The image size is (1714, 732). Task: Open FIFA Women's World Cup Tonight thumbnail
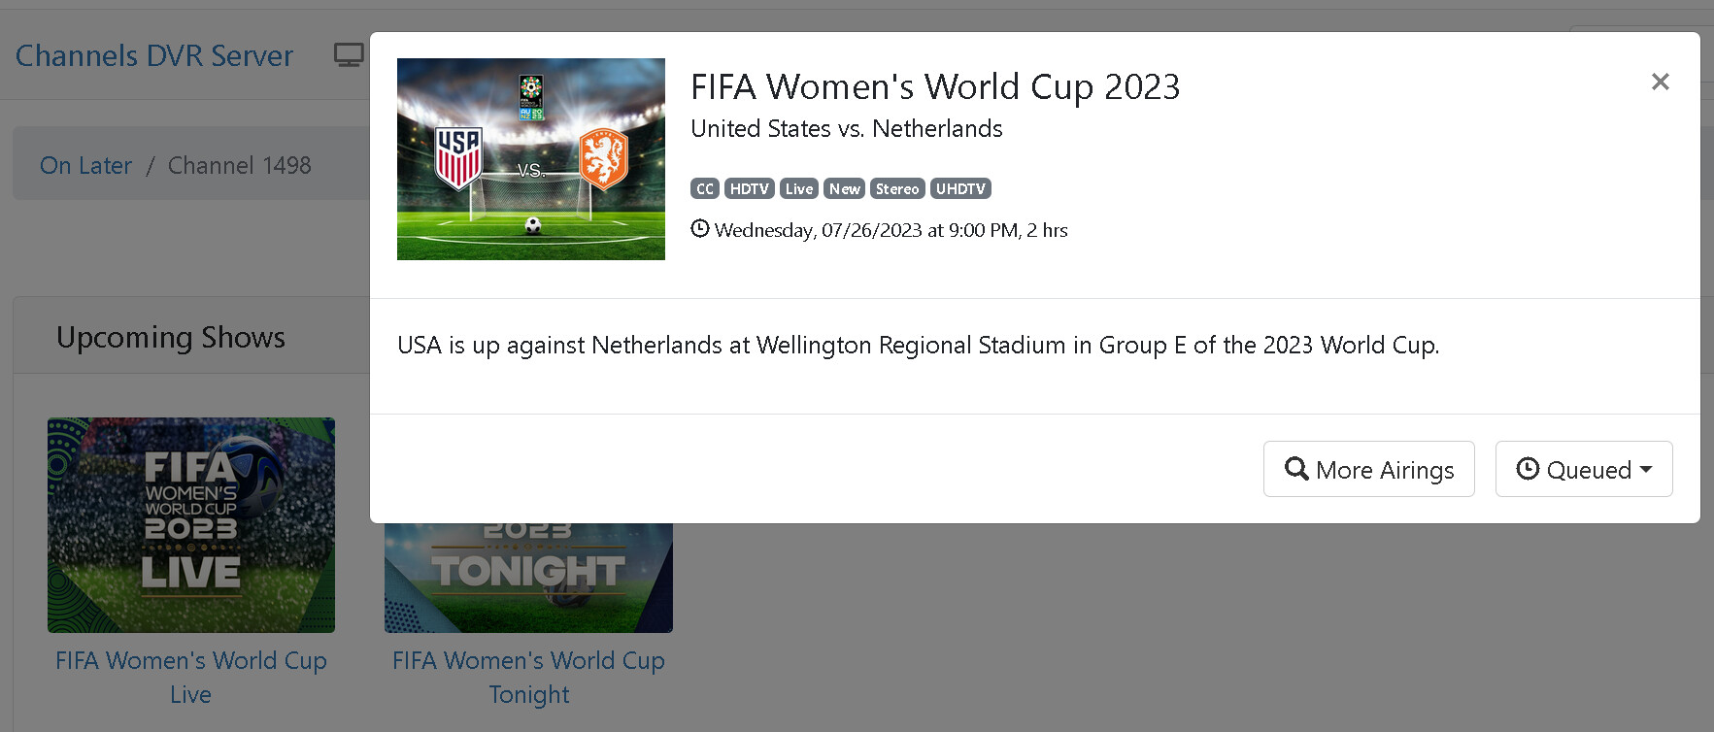528,579
